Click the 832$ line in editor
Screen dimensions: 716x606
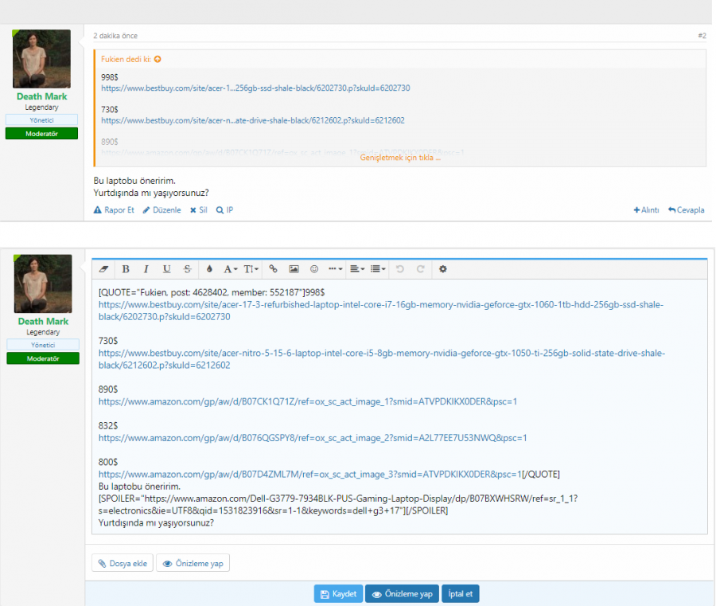coord(108,426)
